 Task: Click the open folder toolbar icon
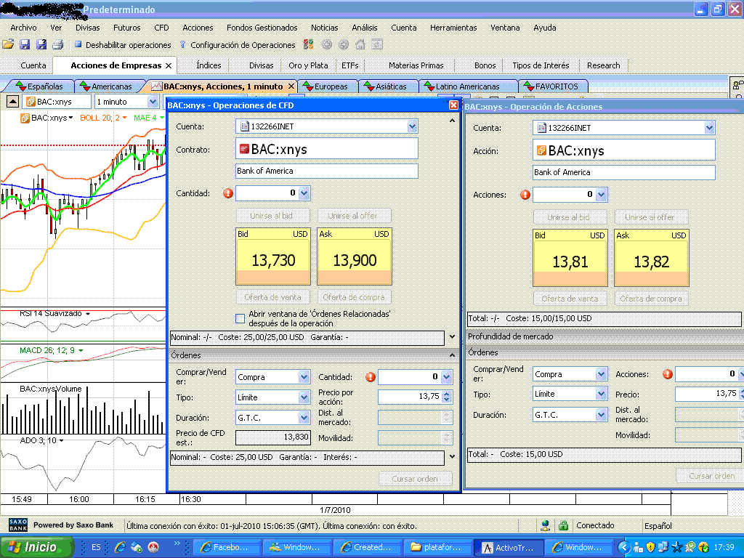click(x=8, y=45)
